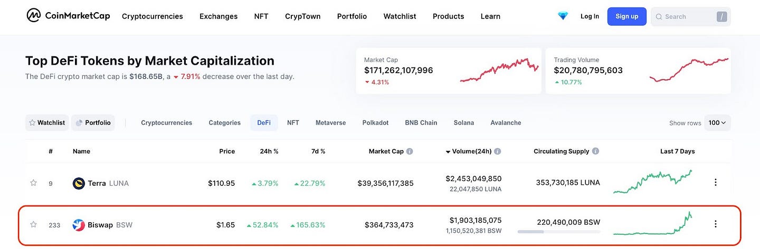Open the NFT top nav menu
The image size is (760, 249).
(261, 16)
